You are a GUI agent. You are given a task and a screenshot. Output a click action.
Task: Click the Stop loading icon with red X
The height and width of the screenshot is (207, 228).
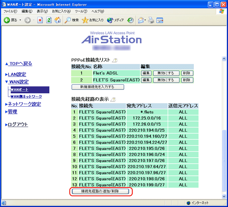coord(40,20)
